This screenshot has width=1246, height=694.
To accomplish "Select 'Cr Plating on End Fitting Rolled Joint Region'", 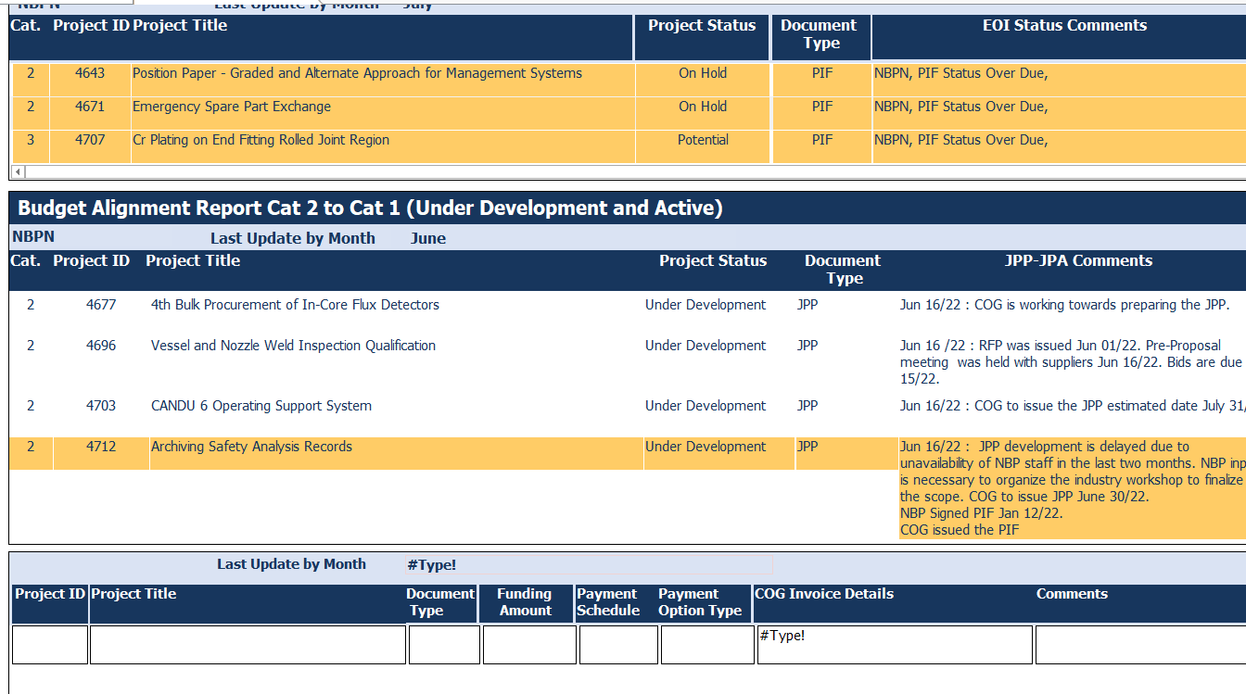I will click(x=261, y=140).
